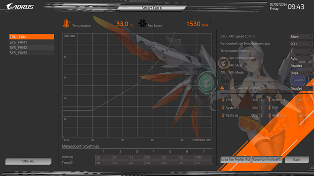
Task: Open CPU_FAN Fail Warning Disabled dropdown
Action: point(301,88)
